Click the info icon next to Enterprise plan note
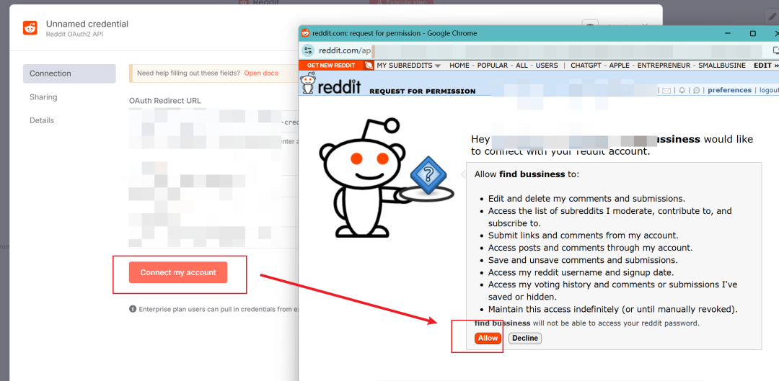 point(133,309)
